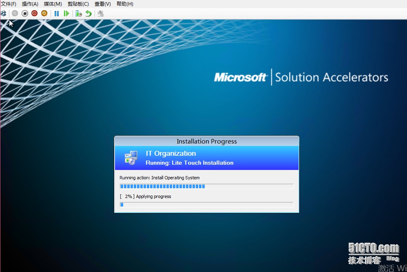Click the greyed Start VM power icon

coord(15,13)
